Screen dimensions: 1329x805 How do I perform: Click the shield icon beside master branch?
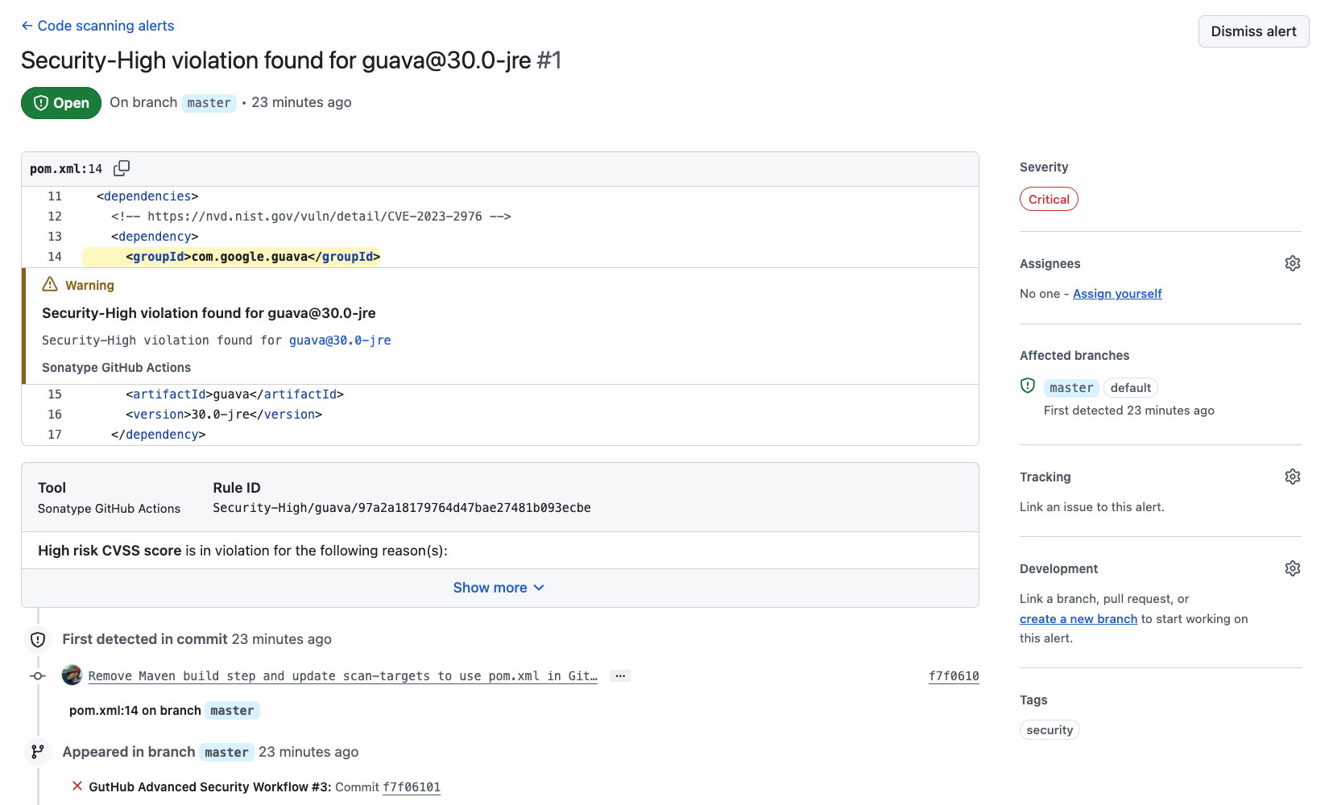[x=1028, y=386]
